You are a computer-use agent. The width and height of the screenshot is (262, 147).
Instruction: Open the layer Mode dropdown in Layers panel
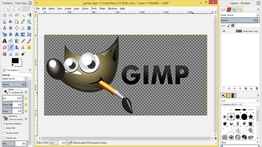tap(258, 15)
